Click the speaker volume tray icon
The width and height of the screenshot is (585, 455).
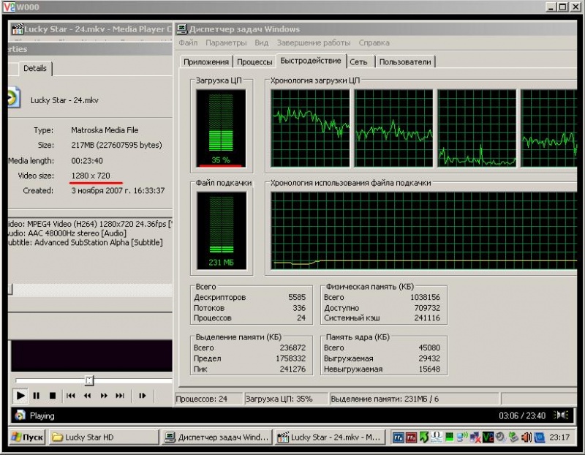[528, 437]
